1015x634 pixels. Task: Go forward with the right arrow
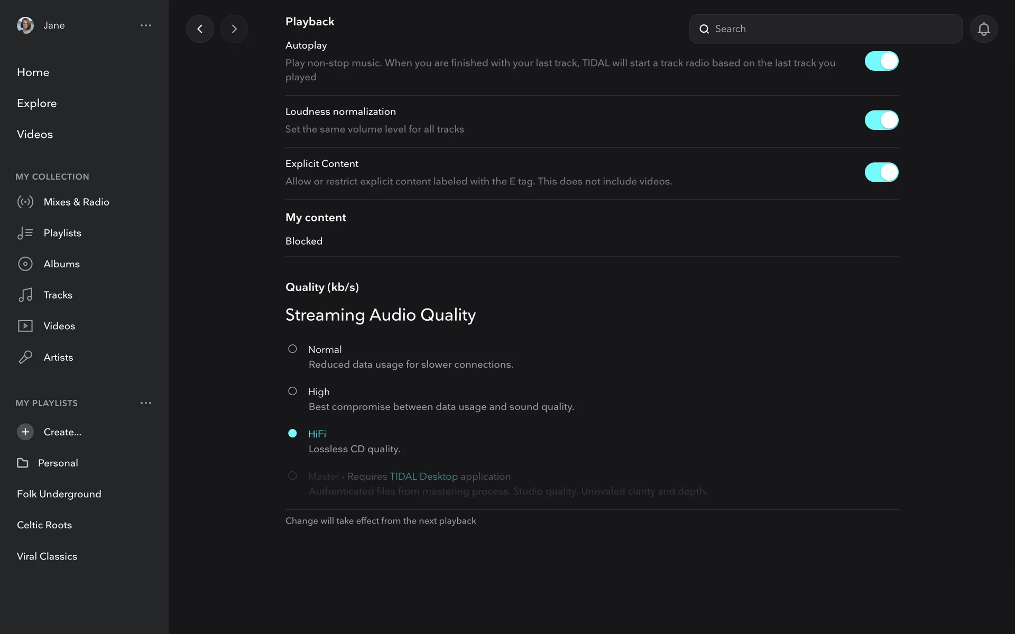[x=234, y=29]
